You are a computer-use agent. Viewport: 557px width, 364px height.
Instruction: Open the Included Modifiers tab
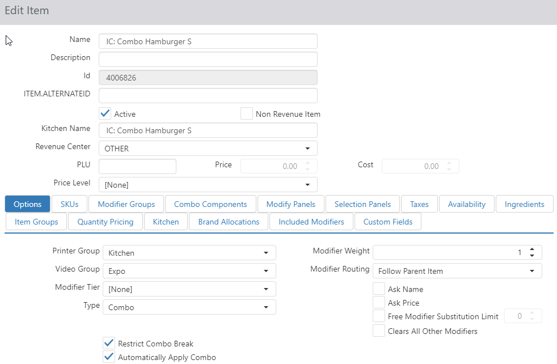(x=311, y=222)
